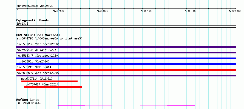Click ruler position 5609300
The width and height of the screenshot is (244, 109).
(x=235, y=11)
